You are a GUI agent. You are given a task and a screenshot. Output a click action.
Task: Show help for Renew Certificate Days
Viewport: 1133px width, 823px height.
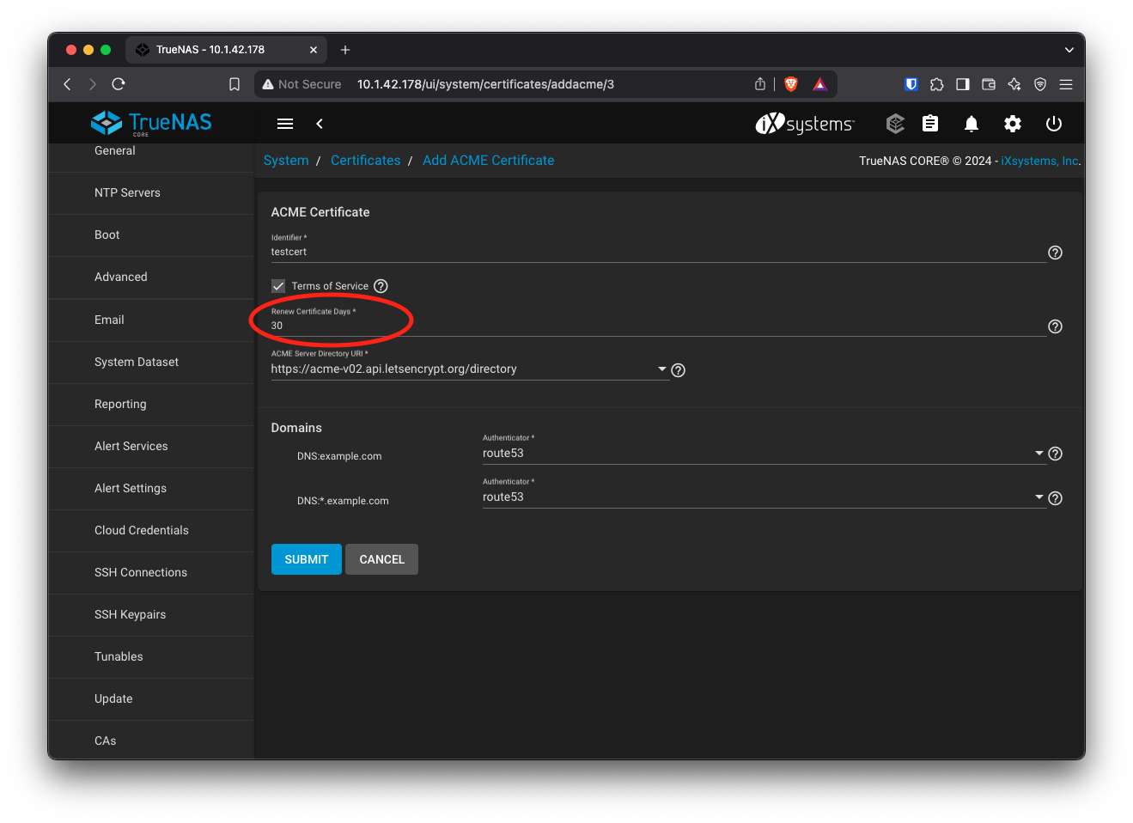(x=1056, y=326)
